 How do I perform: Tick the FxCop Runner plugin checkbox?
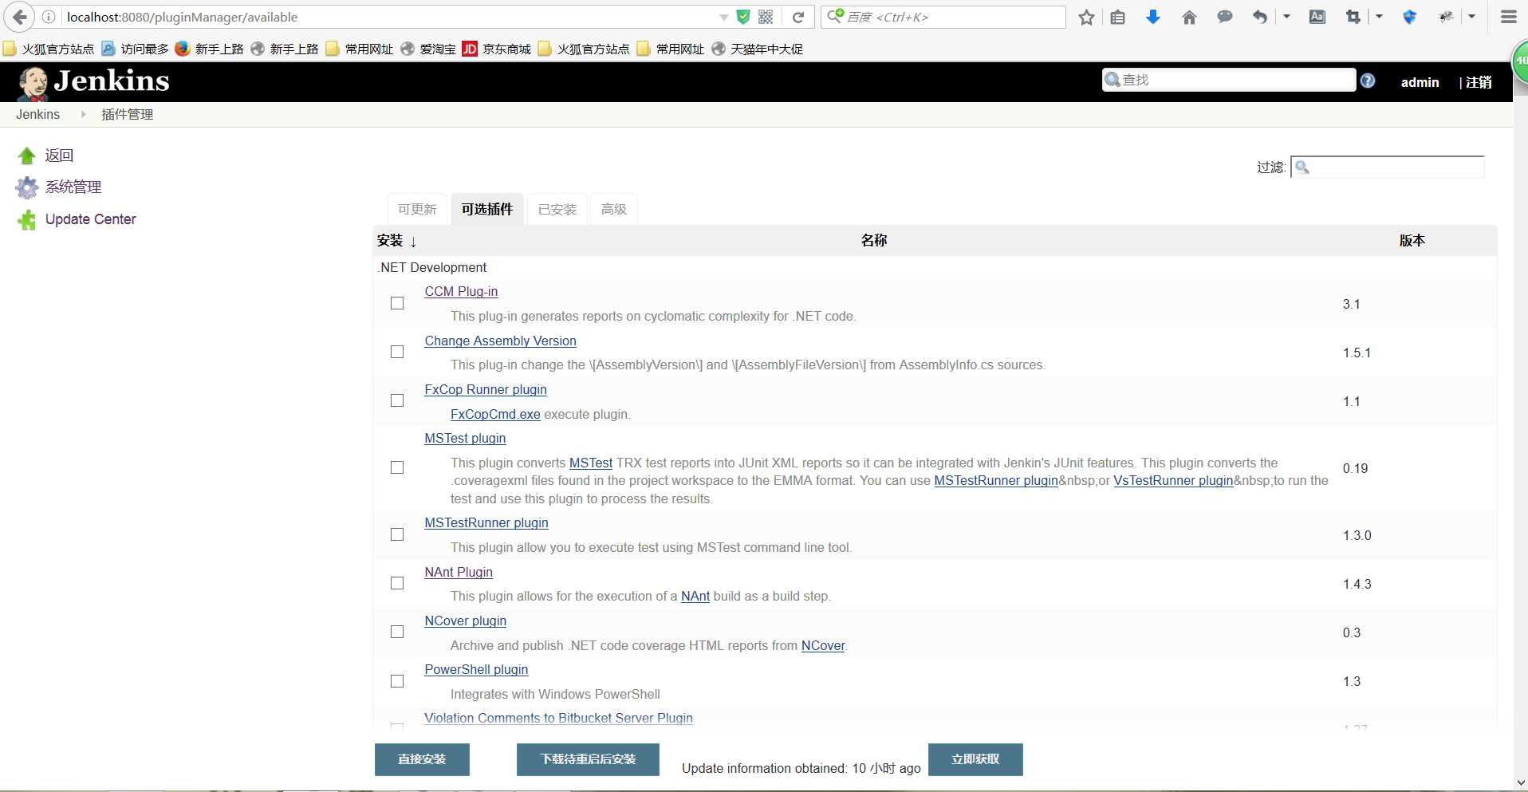tap(397, 400)
